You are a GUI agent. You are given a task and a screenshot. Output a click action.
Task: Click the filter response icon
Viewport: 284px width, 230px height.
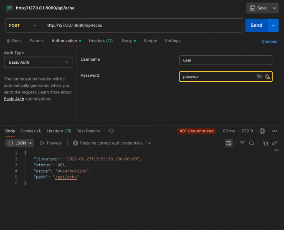pyautogui.click(x=242, y=143)
